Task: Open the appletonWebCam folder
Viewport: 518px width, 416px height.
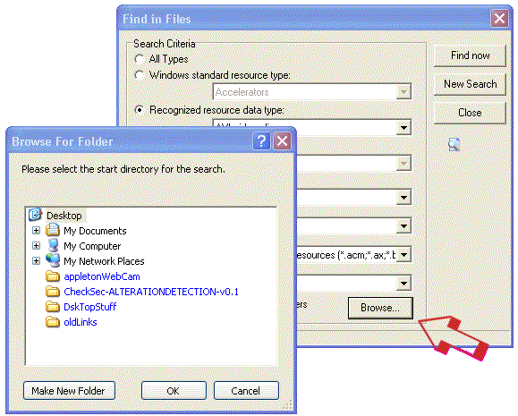Action: 102,276
